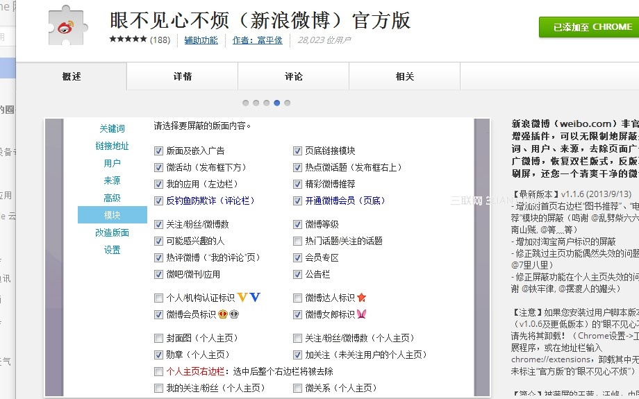
Task: Switch to the 详情 tab
Action: point(183,76)
